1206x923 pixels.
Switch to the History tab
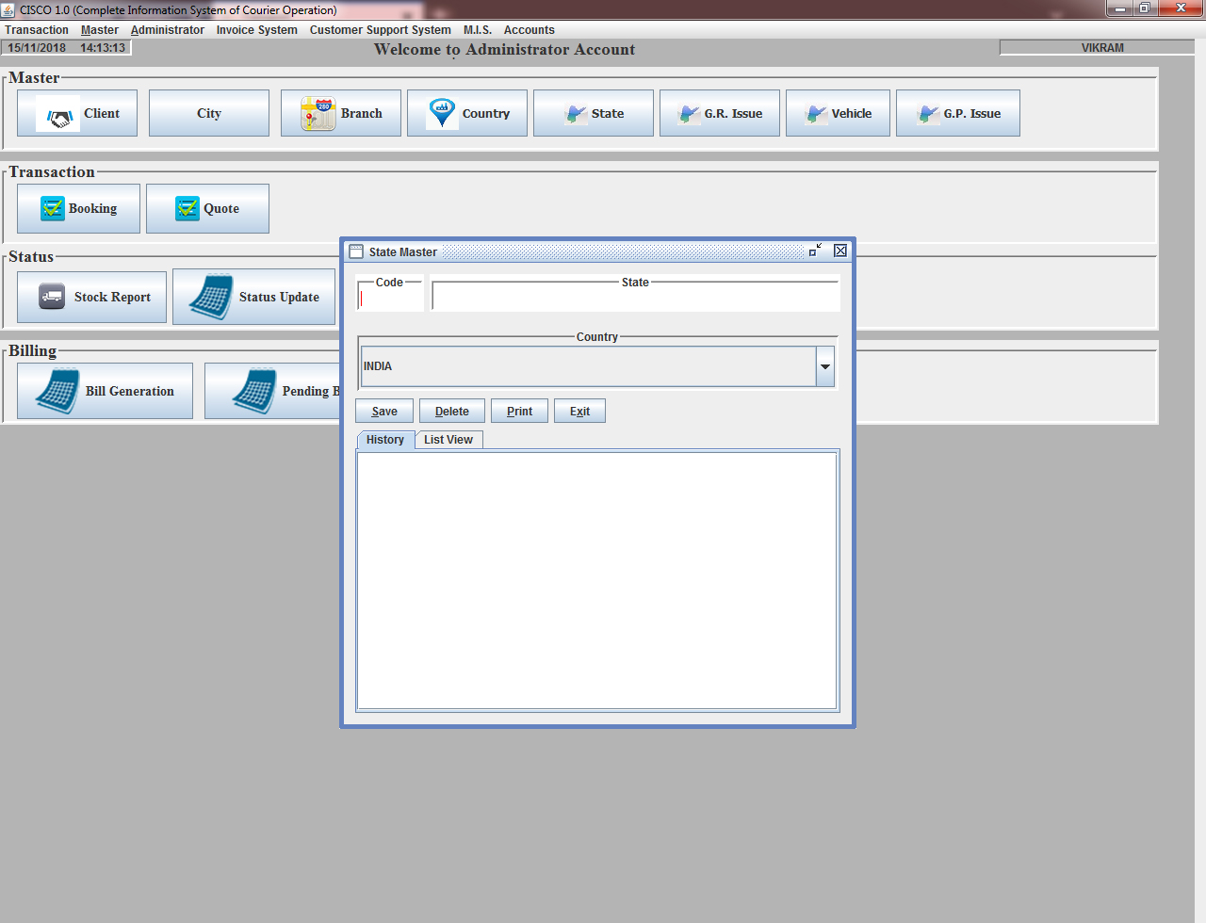385,440
